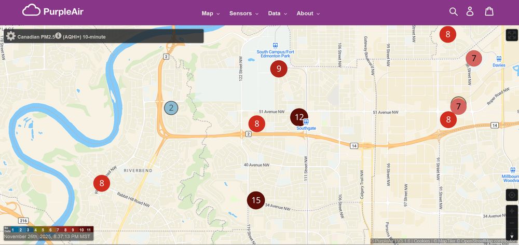Click South Campus/Fort Edmonton Park transit icon

pos(275,45)
